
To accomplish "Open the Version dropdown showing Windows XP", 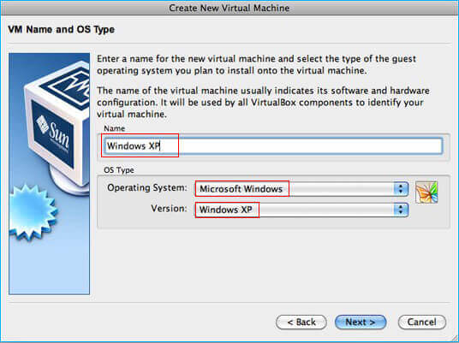I will coord(301,210).
